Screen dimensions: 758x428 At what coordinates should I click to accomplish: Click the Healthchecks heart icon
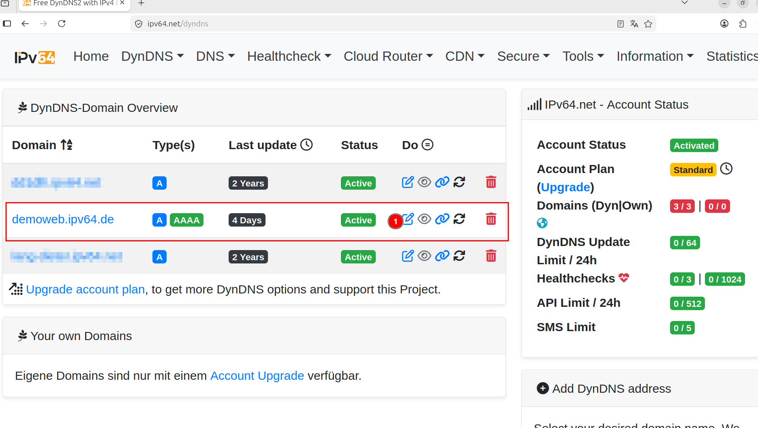pos(624,278)
